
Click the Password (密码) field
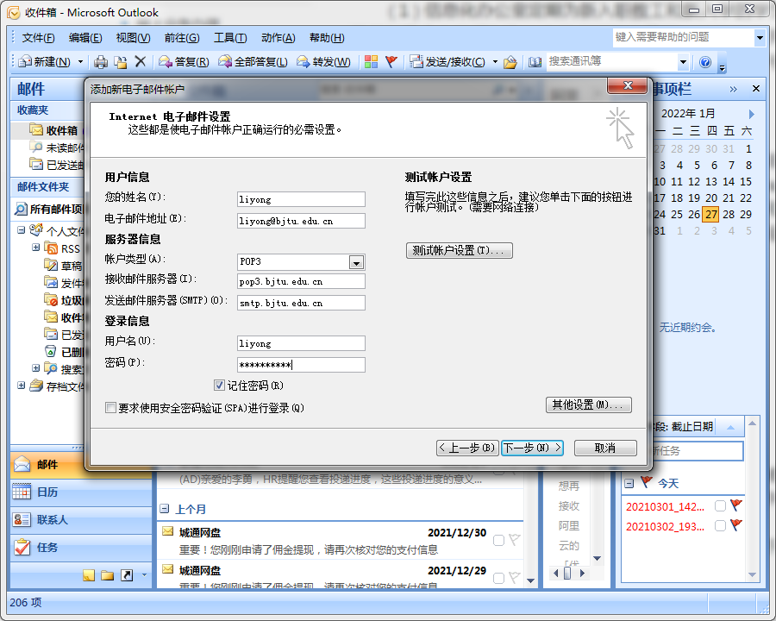[x=301, y=365]
